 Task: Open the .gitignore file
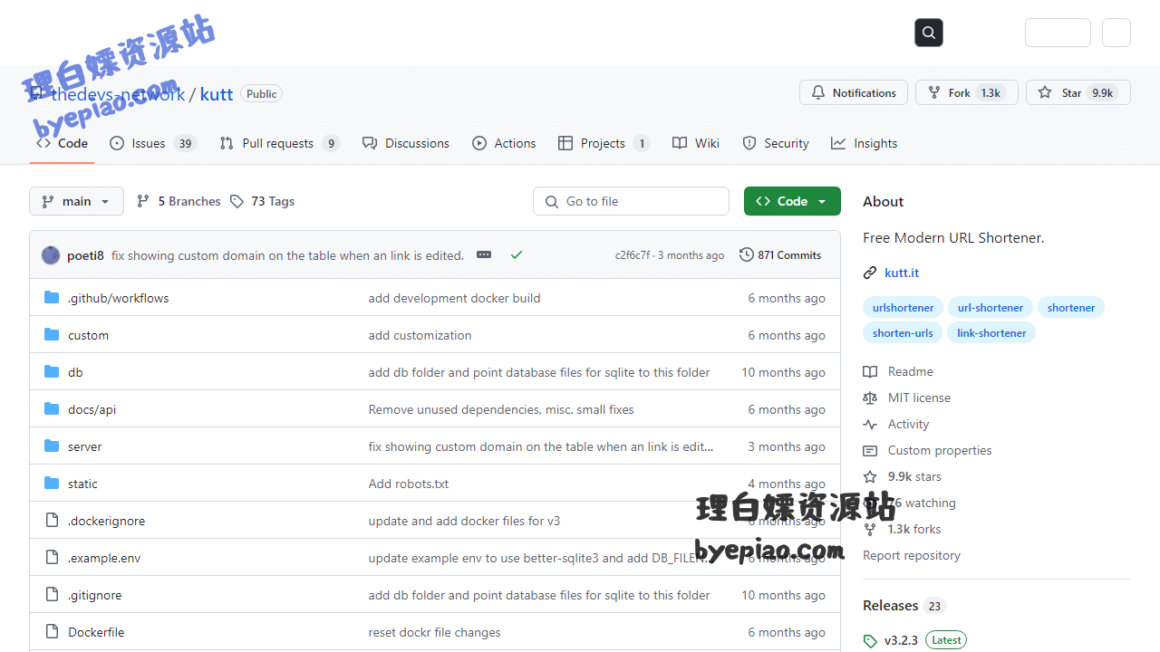pyautogui.click(x=94, y=595)
